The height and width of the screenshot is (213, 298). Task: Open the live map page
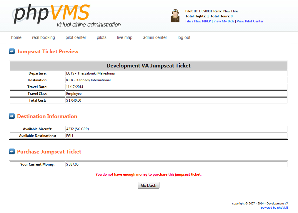(125, 37)
